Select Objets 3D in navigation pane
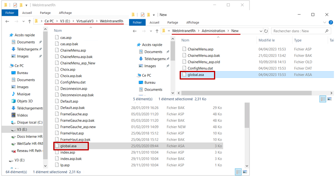336x176 pixels. coord(25,101)
